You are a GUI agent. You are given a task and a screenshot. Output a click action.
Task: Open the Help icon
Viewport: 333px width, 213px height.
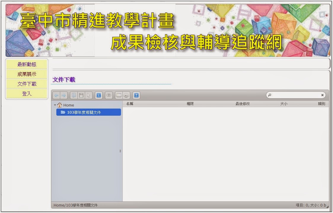coord(136,95)
